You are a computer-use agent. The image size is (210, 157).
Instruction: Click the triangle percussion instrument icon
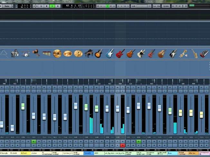(x=4, y=53)
